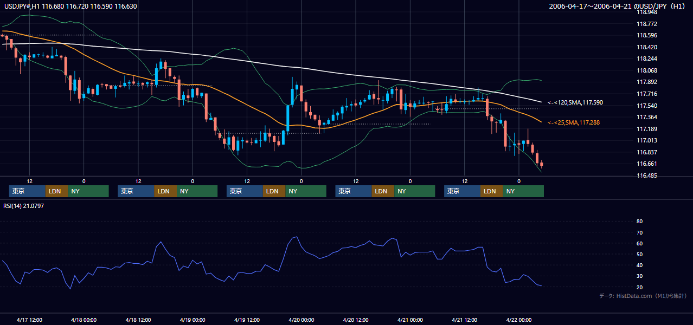Click price axis value 117.716
The width and height of the screenshot is (693, 325).
[x=646, y=94]
